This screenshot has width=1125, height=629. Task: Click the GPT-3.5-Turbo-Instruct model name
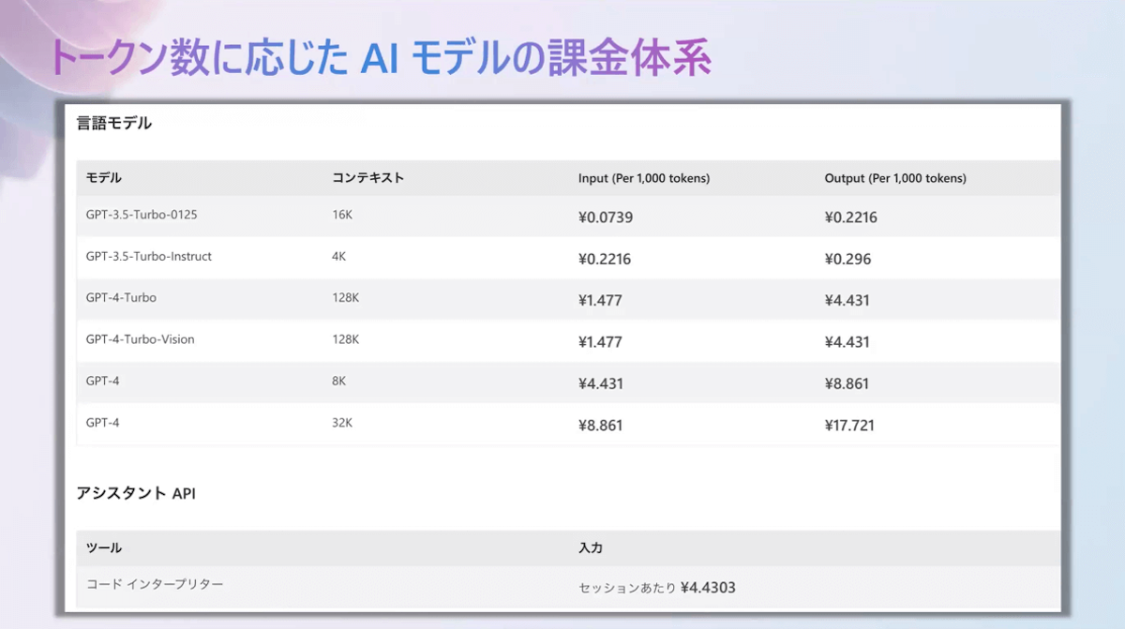pyautogui.click(x=149, y=256)
